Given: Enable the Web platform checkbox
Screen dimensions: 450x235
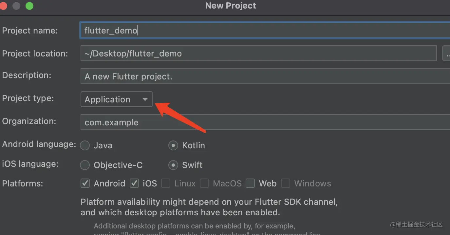Looking at the screenshot, I should tap(250, 183).
